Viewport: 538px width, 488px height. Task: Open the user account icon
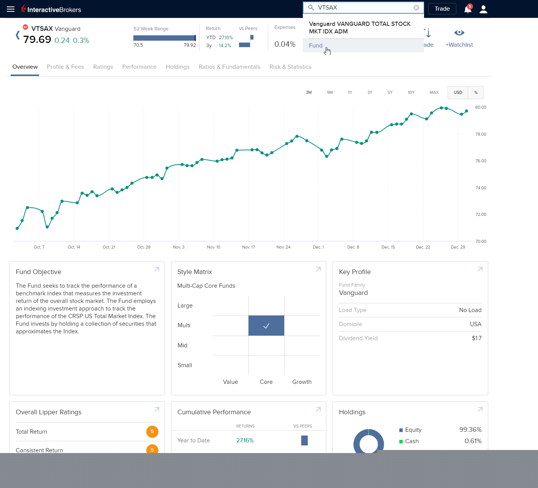coord(483,9)
